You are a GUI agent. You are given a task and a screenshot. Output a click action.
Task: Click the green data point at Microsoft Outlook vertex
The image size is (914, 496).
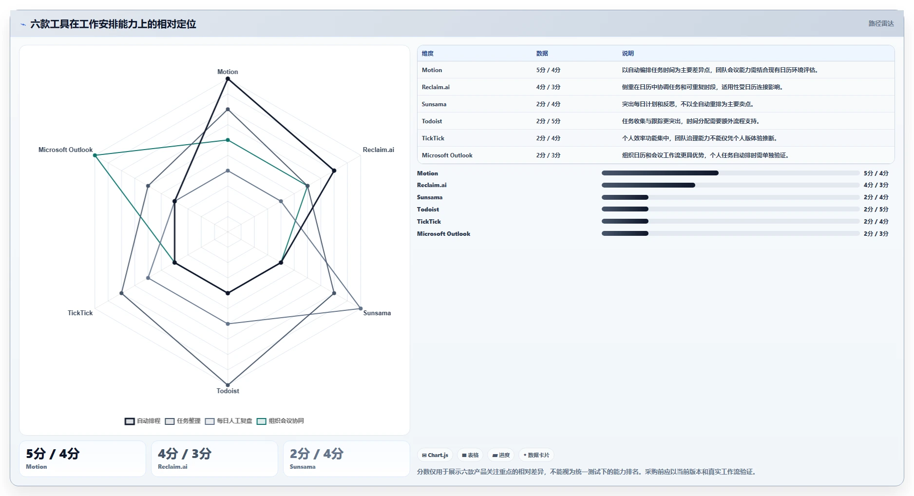tap(95, 155)
